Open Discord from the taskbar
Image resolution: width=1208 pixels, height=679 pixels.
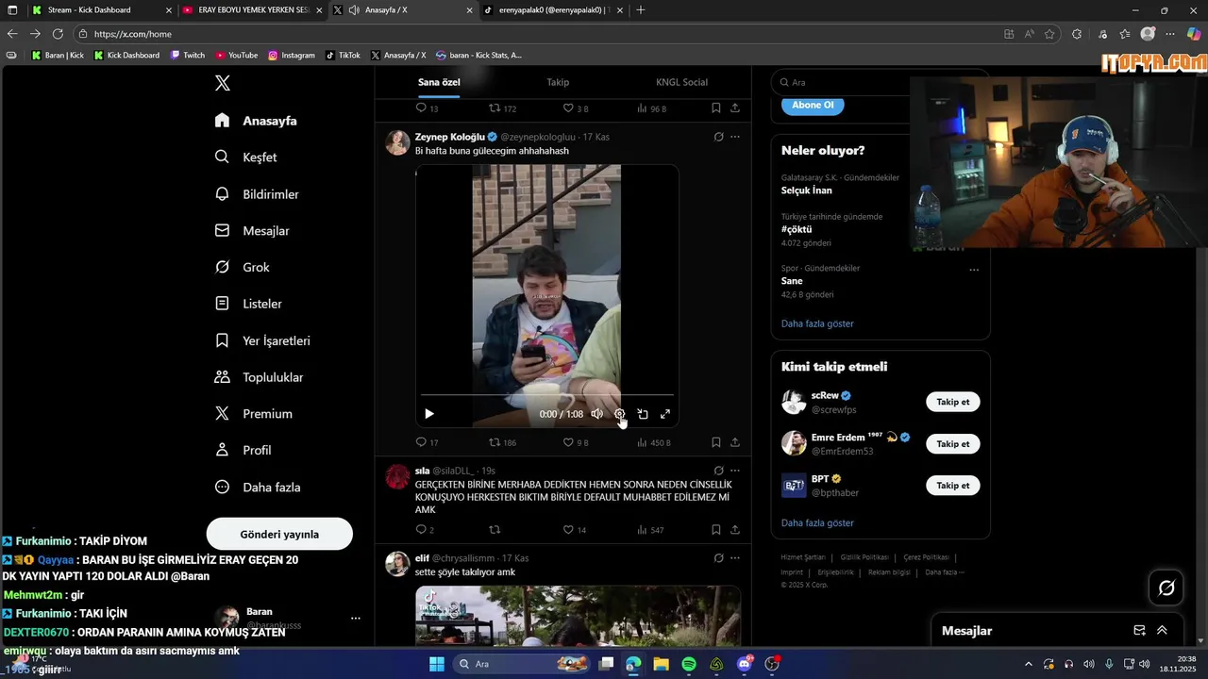coord(745,664)
